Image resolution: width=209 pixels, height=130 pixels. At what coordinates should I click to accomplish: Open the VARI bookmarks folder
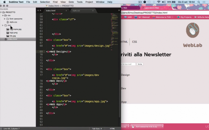pos(128,17)
